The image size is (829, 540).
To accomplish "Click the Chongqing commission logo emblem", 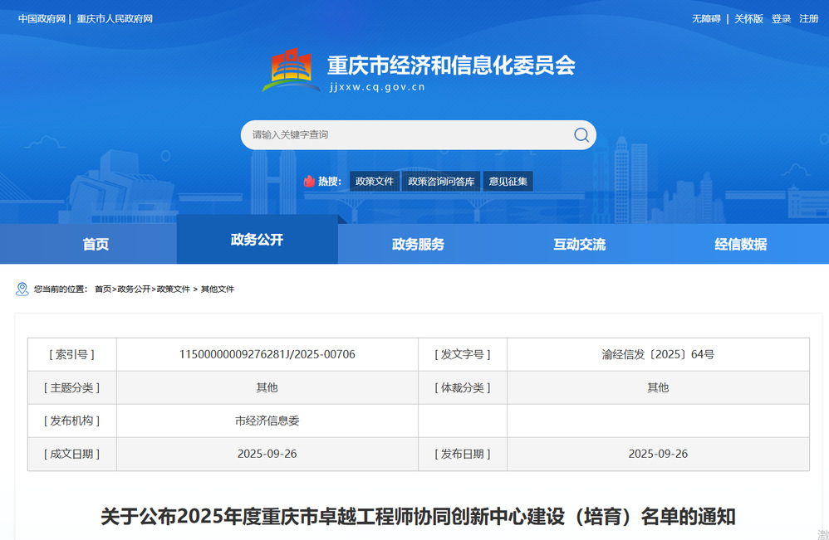I will 291,70.
